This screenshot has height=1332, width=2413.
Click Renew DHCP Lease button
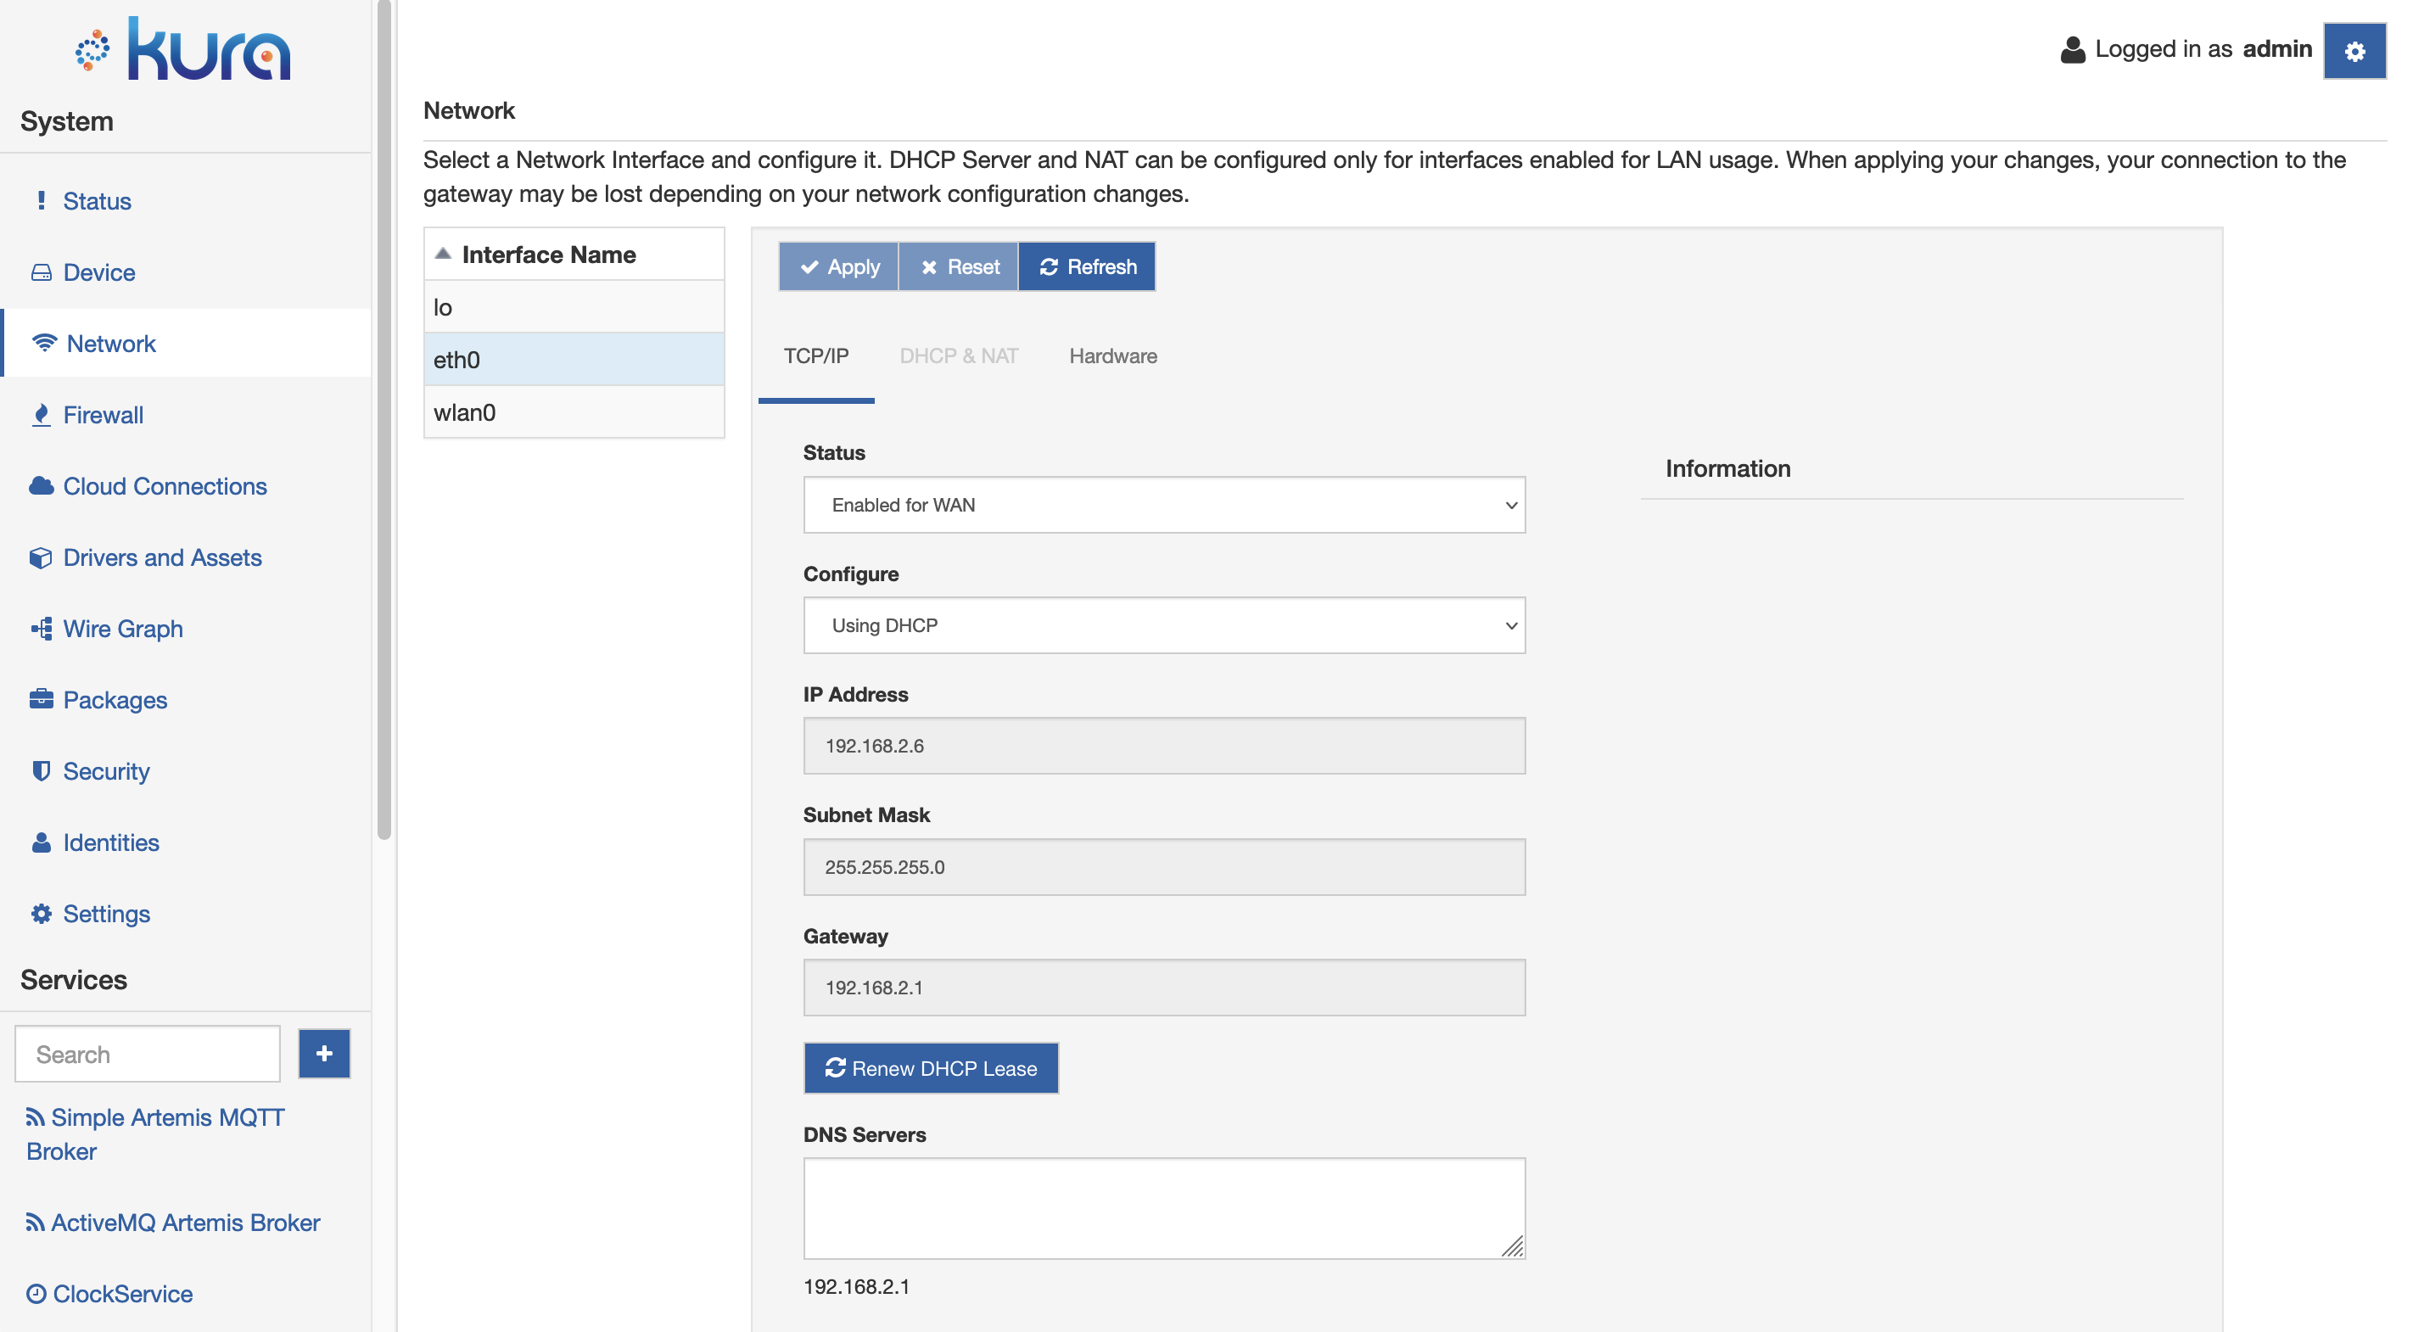click(928, 1068)
